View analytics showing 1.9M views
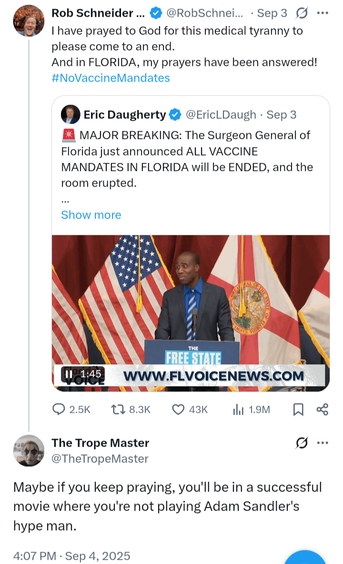 point(238,409)
